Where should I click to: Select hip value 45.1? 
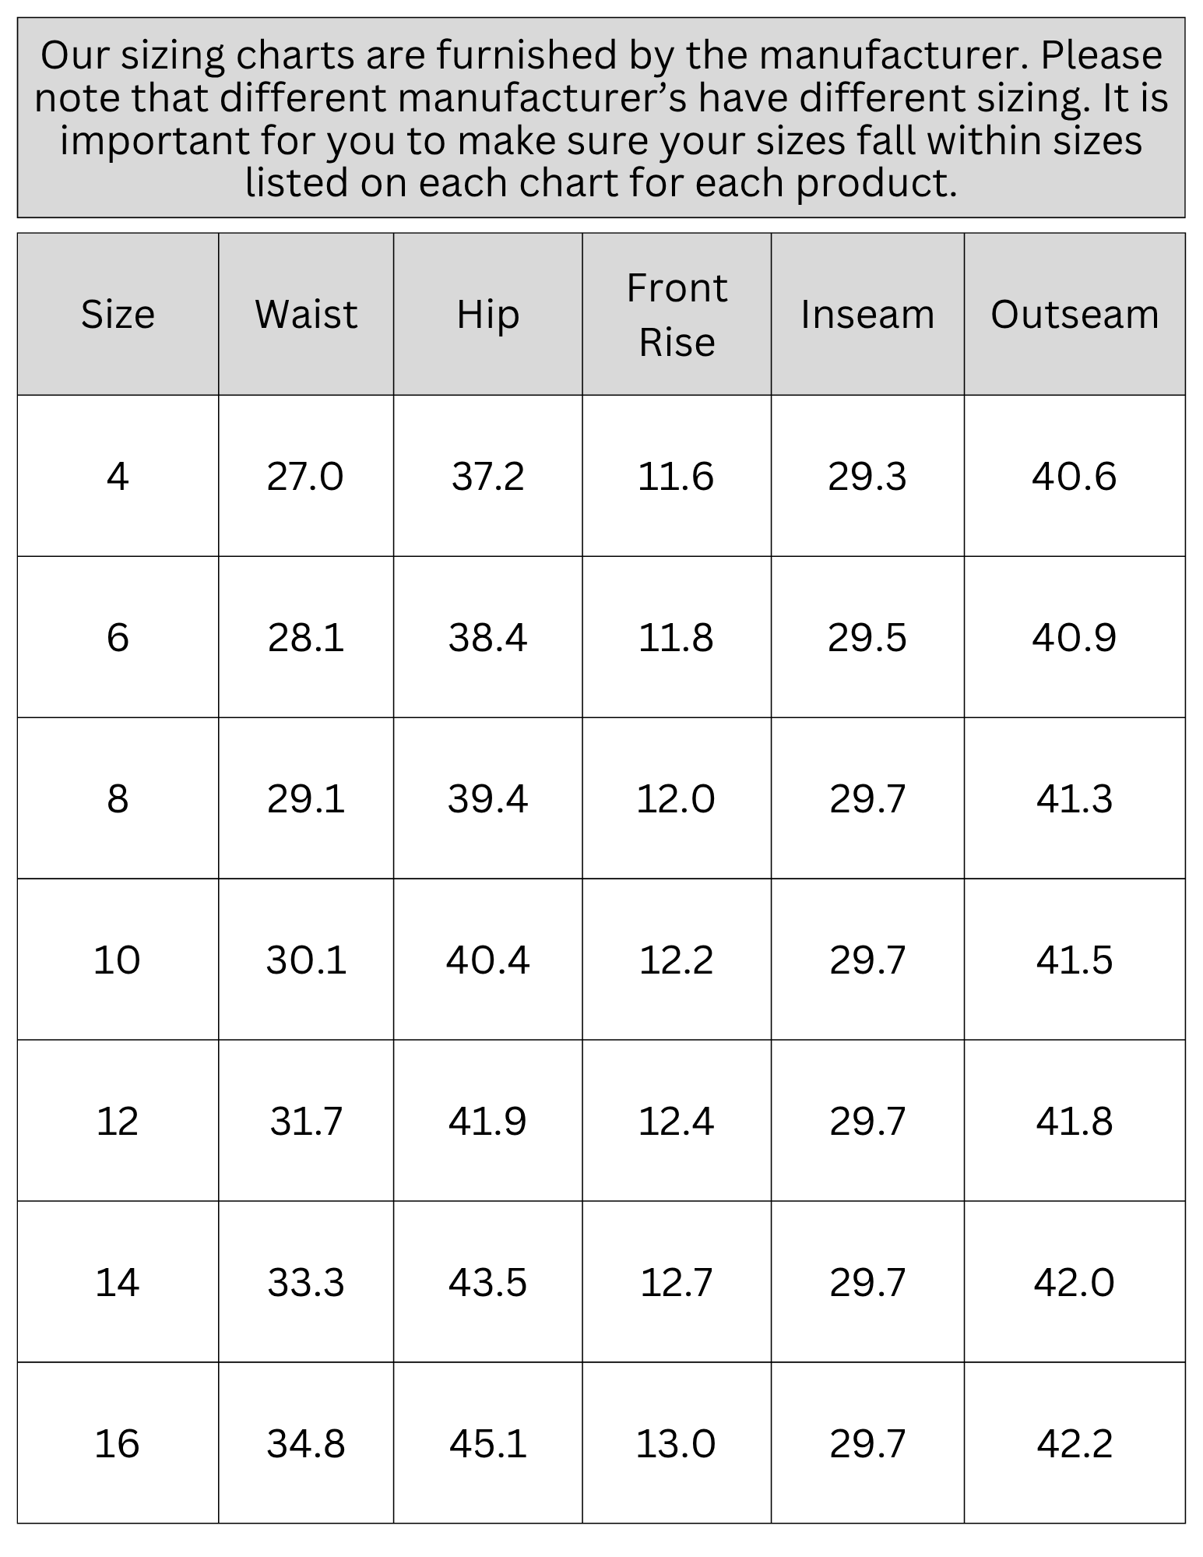488,1443
